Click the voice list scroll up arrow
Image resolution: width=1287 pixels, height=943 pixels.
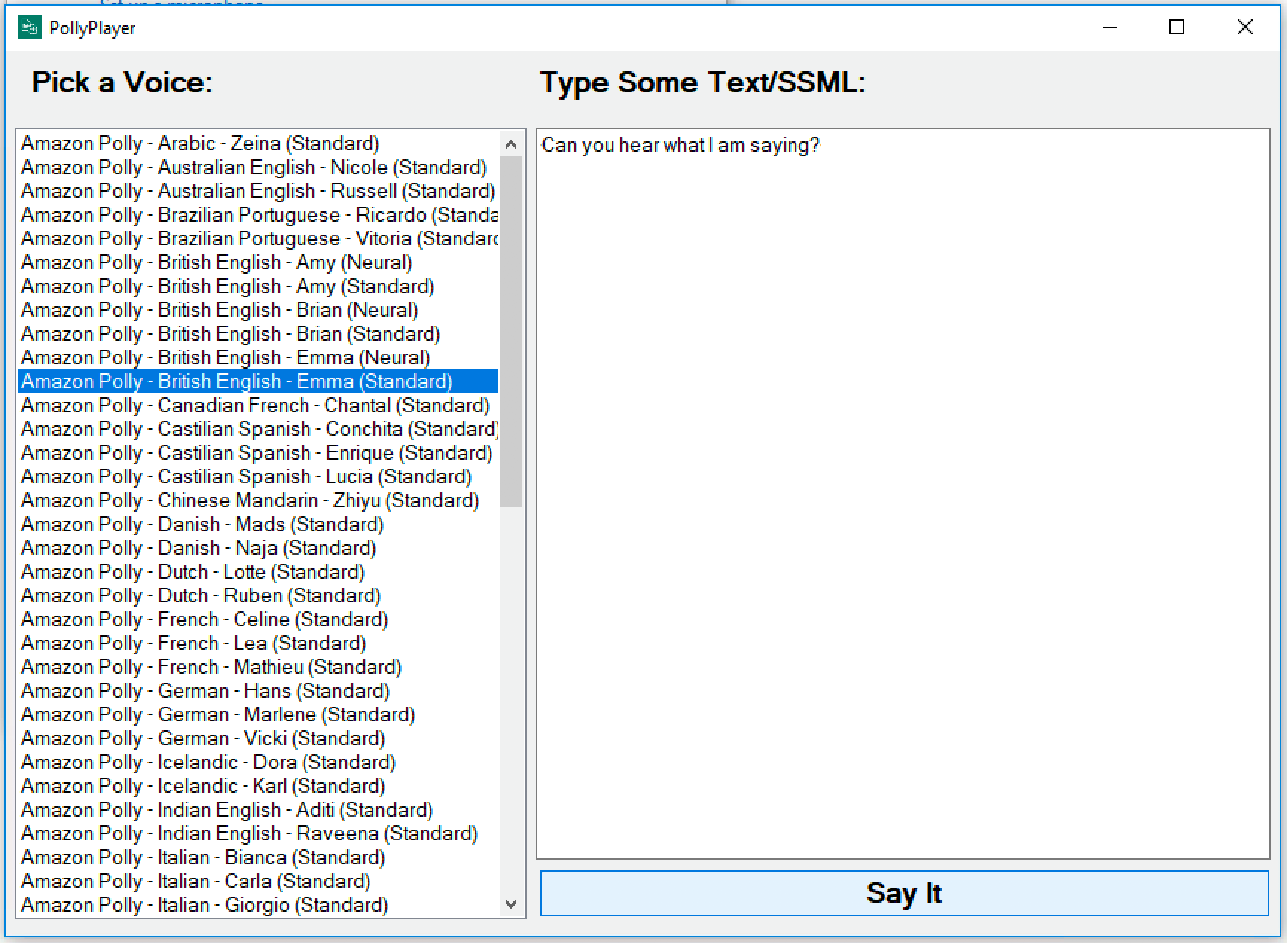[x=510, y=144]
